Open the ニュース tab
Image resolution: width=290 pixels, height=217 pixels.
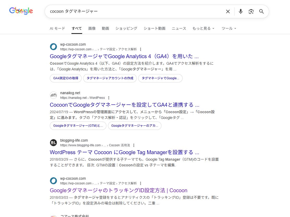point(179,28)
